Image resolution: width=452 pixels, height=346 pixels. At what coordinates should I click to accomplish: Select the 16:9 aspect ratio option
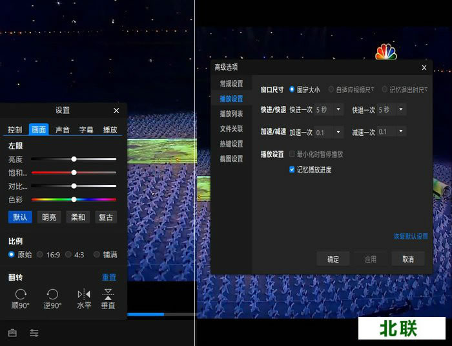[x=40, y=255]
